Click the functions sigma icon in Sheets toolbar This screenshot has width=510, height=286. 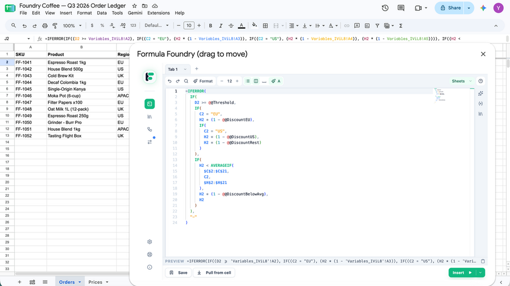point(401,25)
